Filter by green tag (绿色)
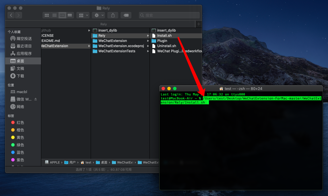This screenshot has height=196, width=328. pyautogui.click(x=18, y=145)
